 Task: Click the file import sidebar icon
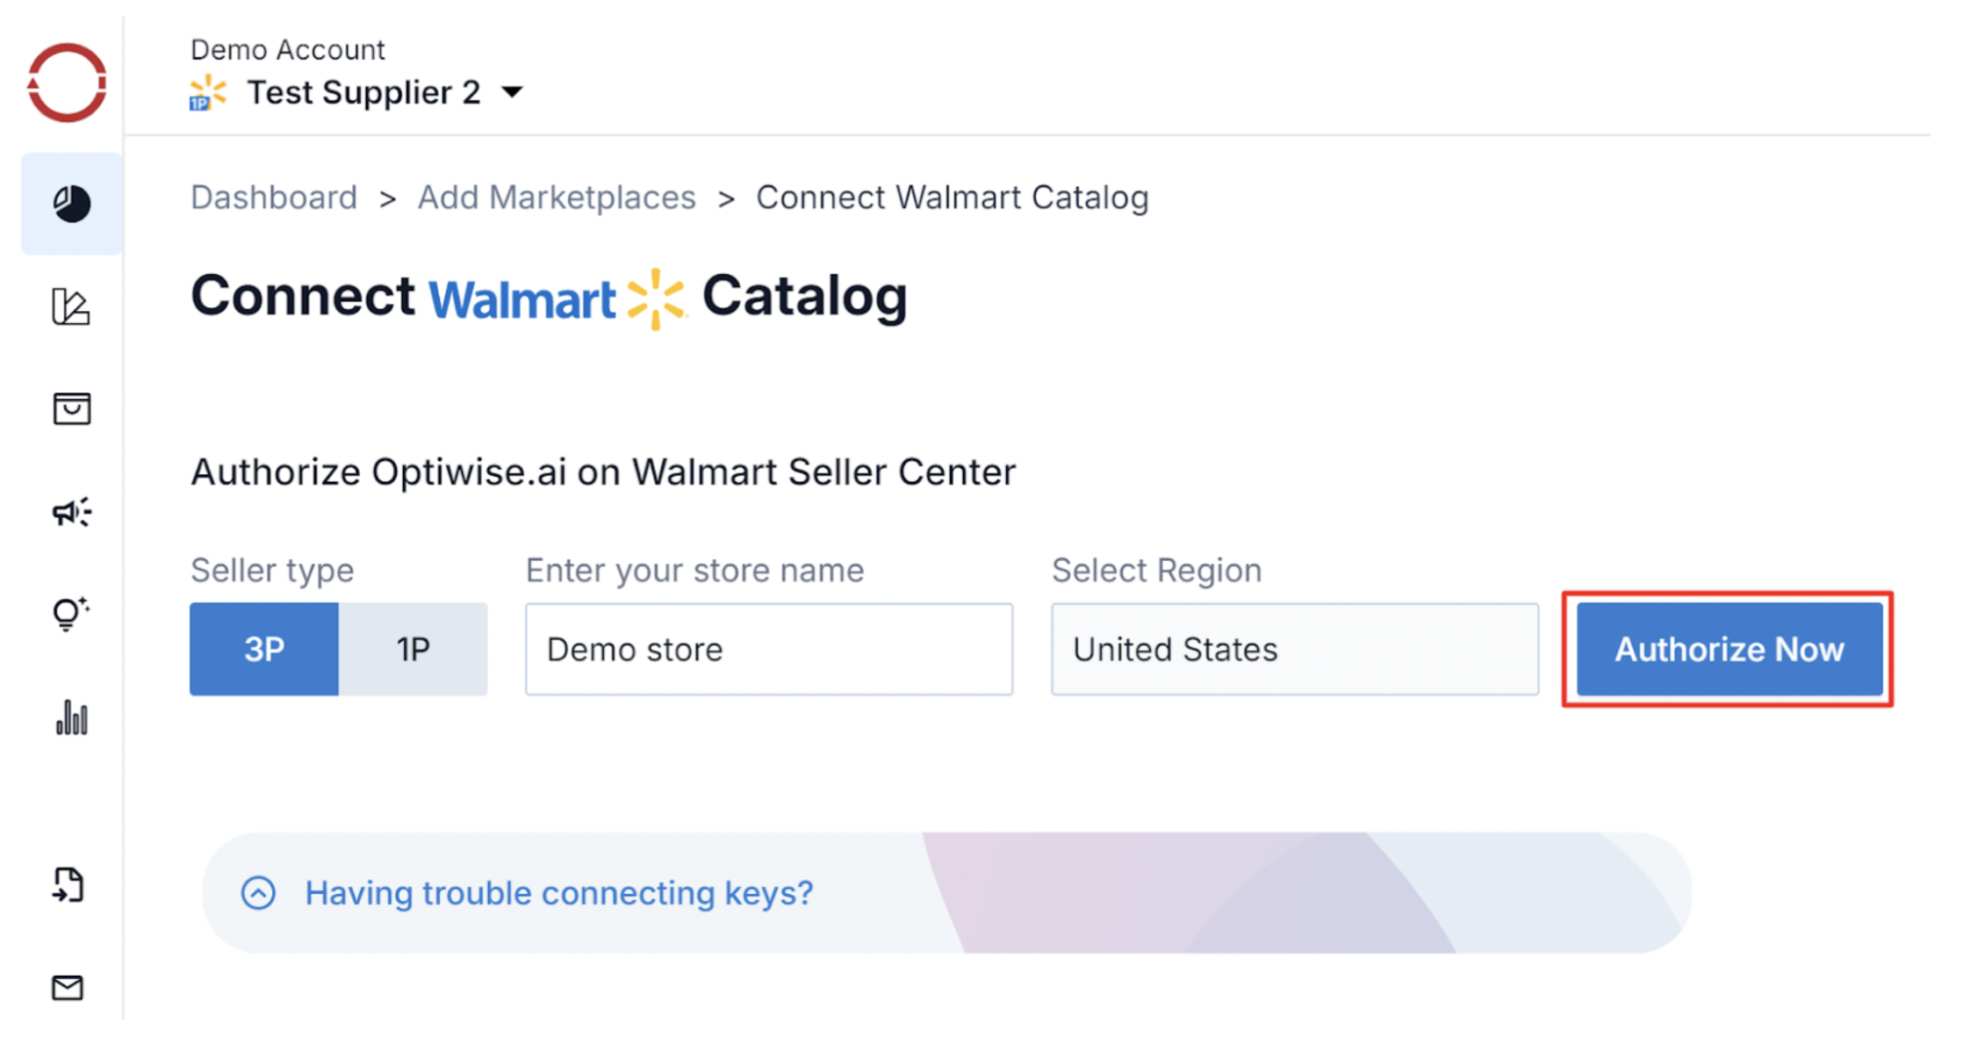tap(68, 884)
